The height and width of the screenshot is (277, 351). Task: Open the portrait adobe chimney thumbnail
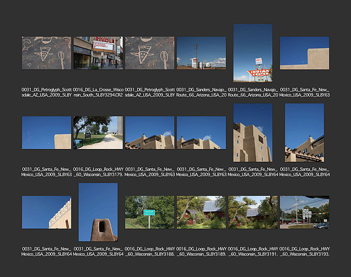click(98, 212)
